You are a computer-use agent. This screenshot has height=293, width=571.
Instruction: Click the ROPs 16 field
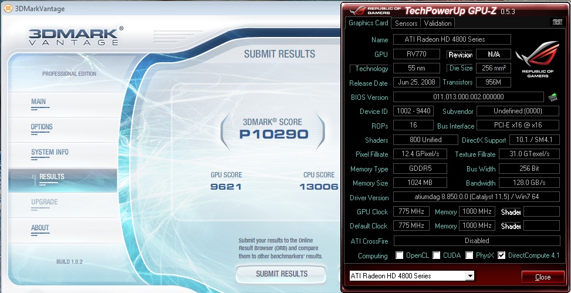[413, 125]
